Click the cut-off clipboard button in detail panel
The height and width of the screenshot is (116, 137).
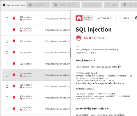(x=135, y=18)
